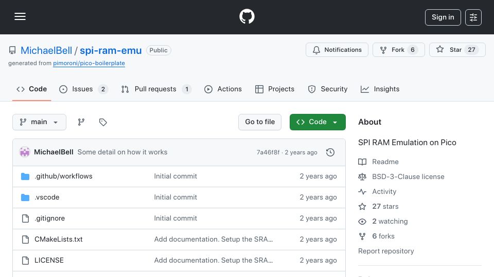Open the .vscode folder
Viewport: 494px width, 277px height.
(47, 197)
